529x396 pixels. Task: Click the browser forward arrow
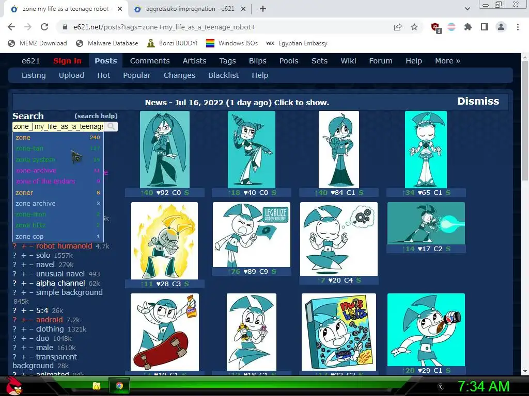point(28,27)
